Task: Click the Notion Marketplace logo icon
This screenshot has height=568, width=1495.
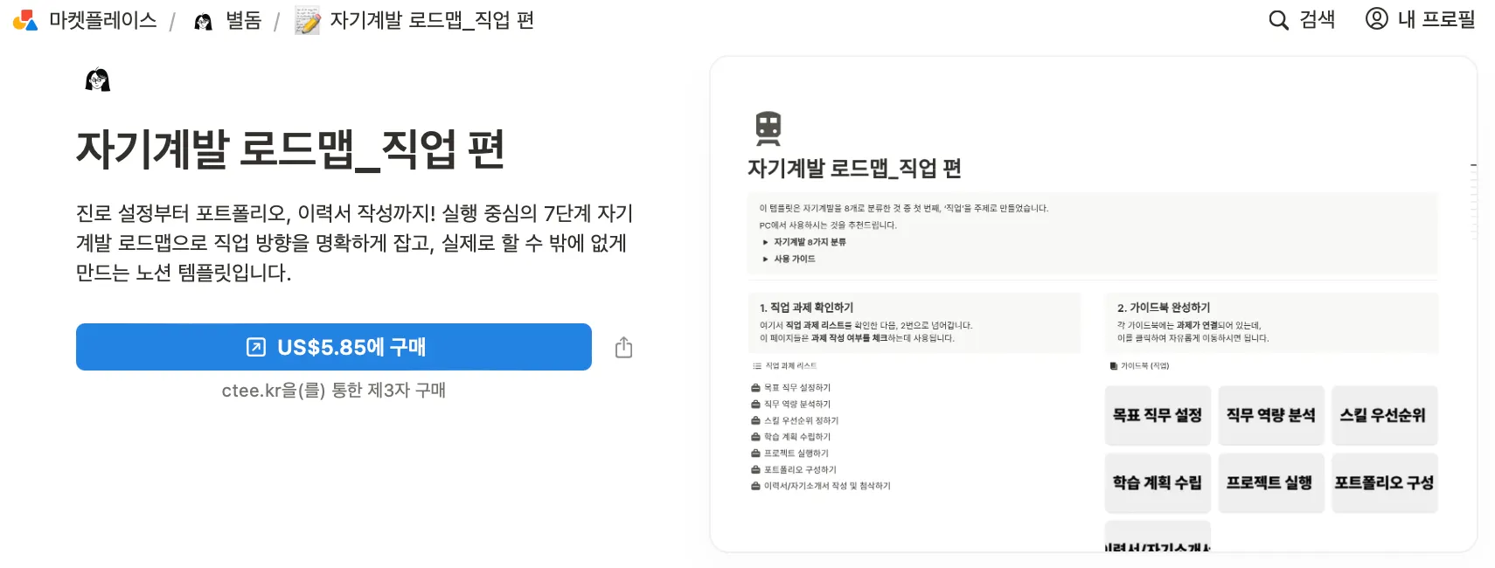Action: (25, 20)
